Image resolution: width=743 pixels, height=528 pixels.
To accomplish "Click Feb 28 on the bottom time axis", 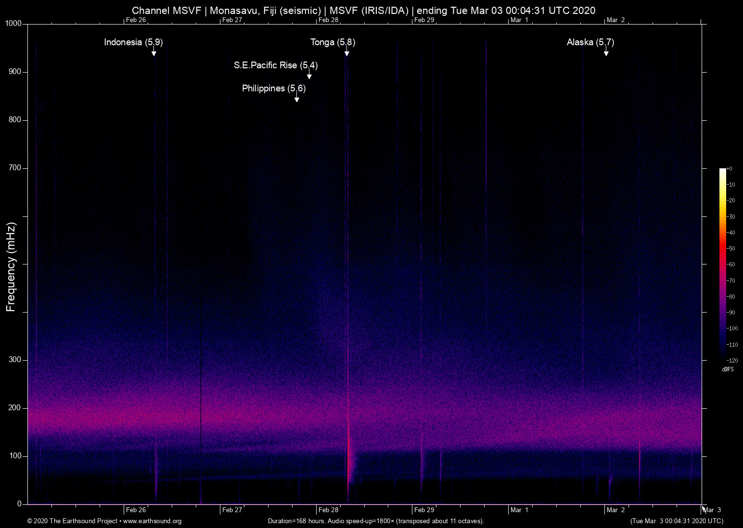I will pyautogui.click(x=328, y=510).
